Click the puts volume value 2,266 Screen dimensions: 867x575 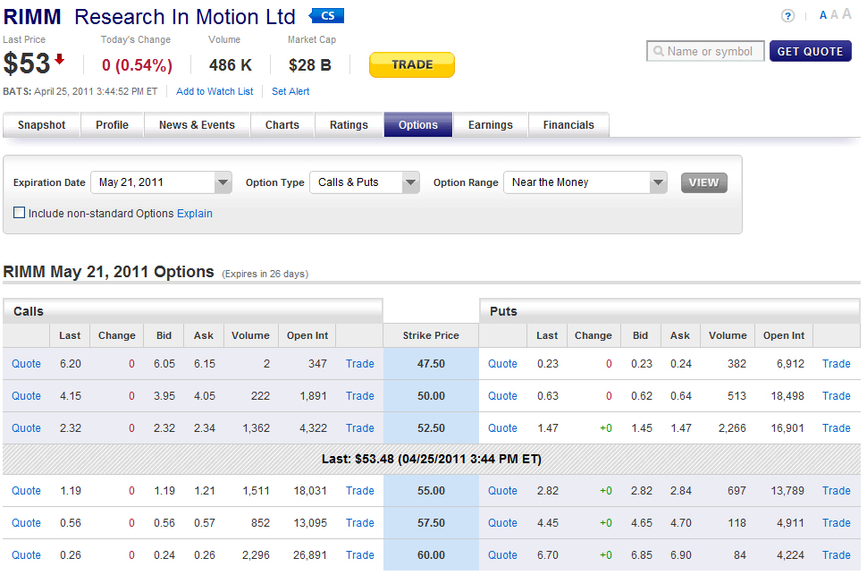(732, 427)
